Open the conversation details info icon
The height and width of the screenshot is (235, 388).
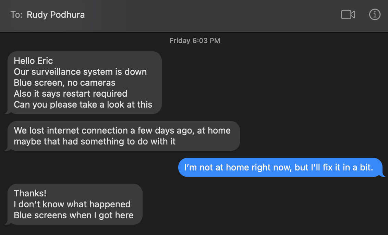click(x=375, y=15)
